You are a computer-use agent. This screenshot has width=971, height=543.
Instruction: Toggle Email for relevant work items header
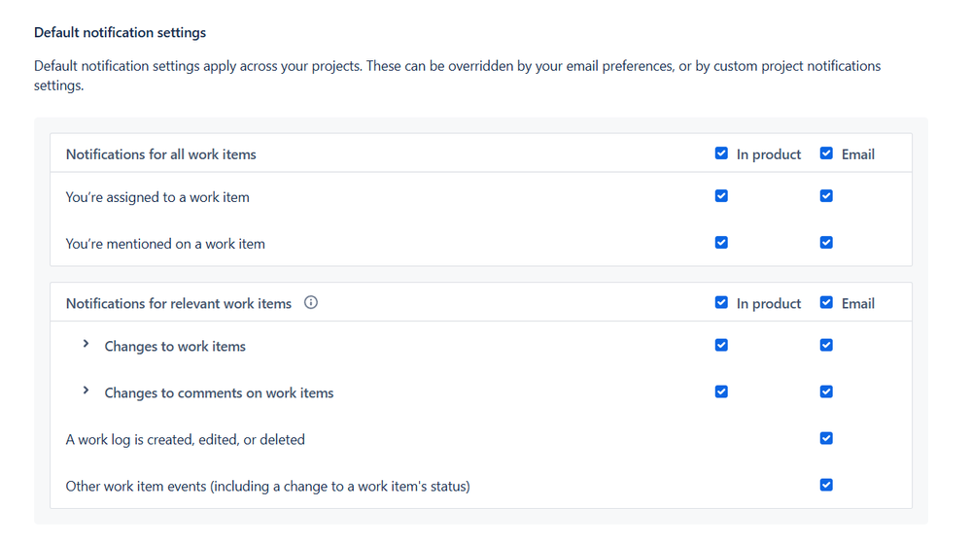(826, 303)
